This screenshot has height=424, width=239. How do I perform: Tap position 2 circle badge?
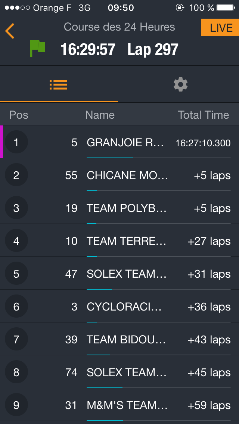pyautogui.click(x=16, y=175)
